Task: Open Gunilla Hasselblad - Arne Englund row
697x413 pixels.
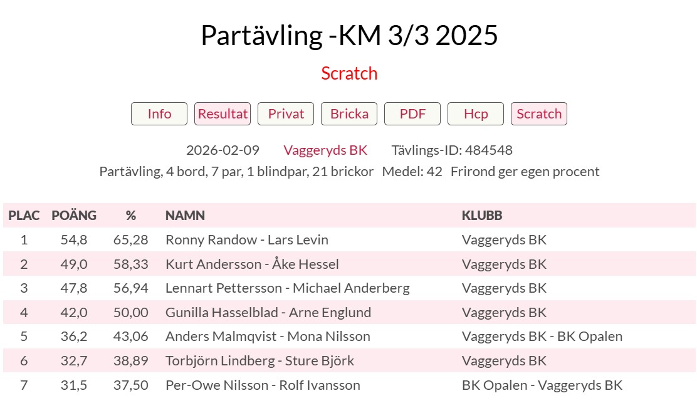Action: pos(268,313)
